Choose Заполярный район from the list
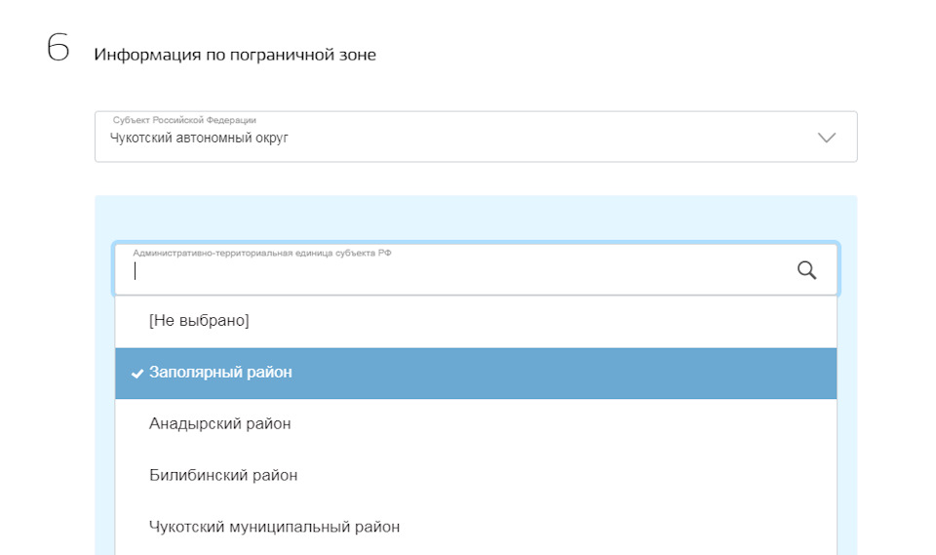 pos(220,373)
